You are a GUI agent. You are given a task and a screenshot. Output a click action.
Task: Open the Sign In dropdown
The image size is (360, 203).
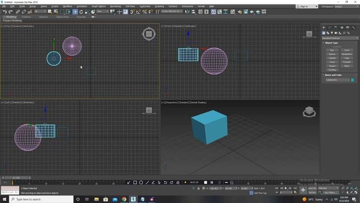coord(307,6)
